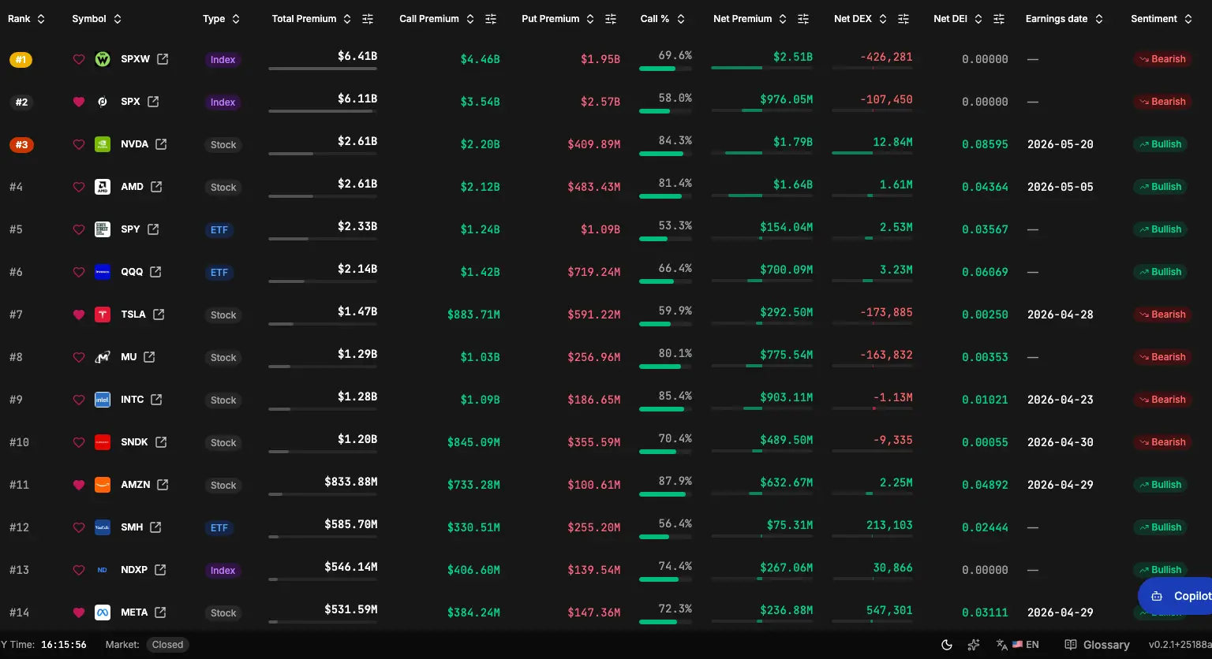The image size is (1212, 659).
Task: Change language using the EN selector
Action: point(1018,645)
